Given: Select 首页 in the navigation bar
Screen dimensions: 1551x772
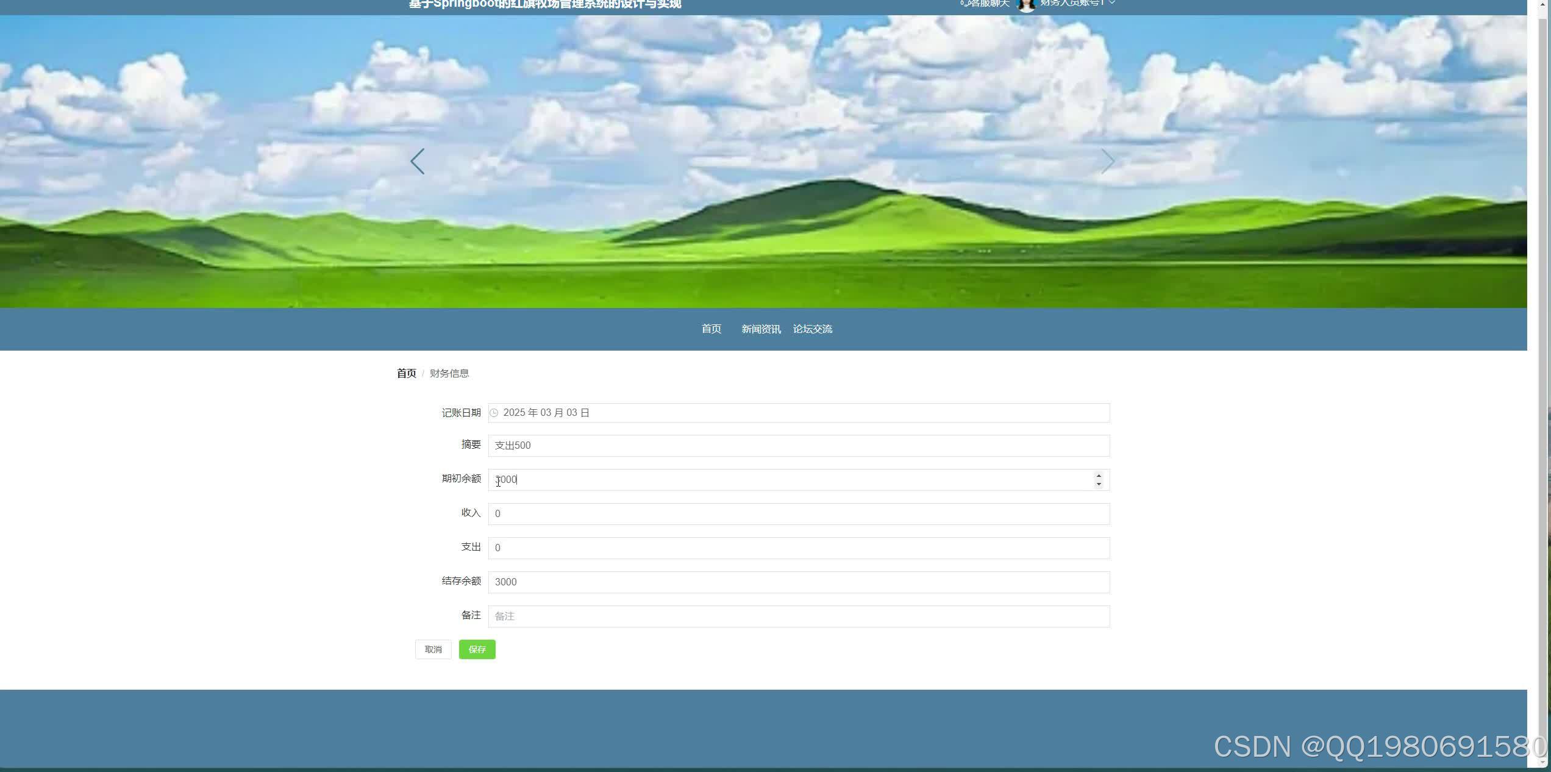Looking at the screenshot, I should click(711, 329).
